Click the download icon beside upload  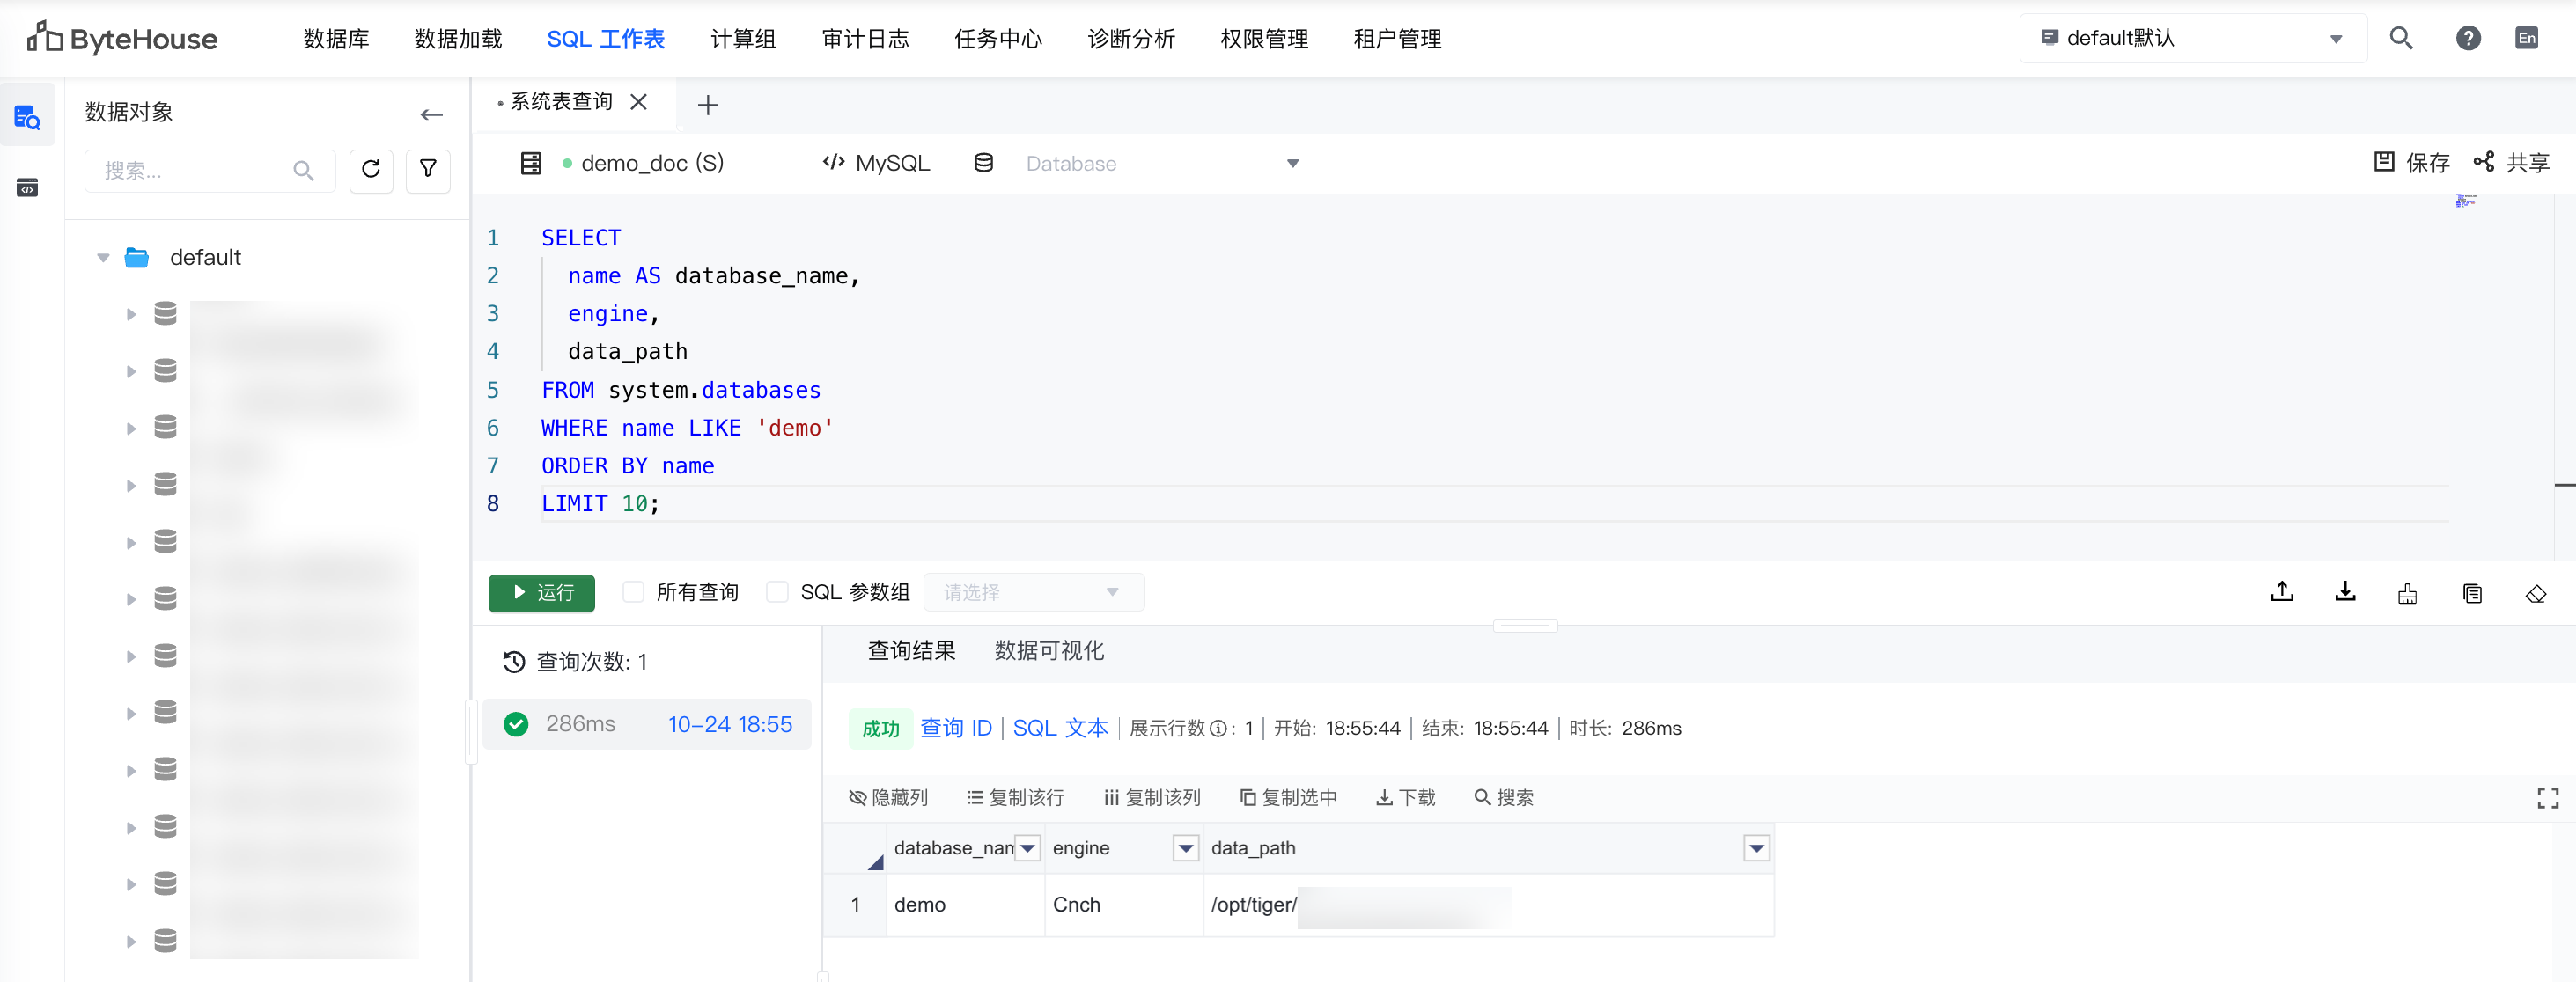[x=2344, y=592]
